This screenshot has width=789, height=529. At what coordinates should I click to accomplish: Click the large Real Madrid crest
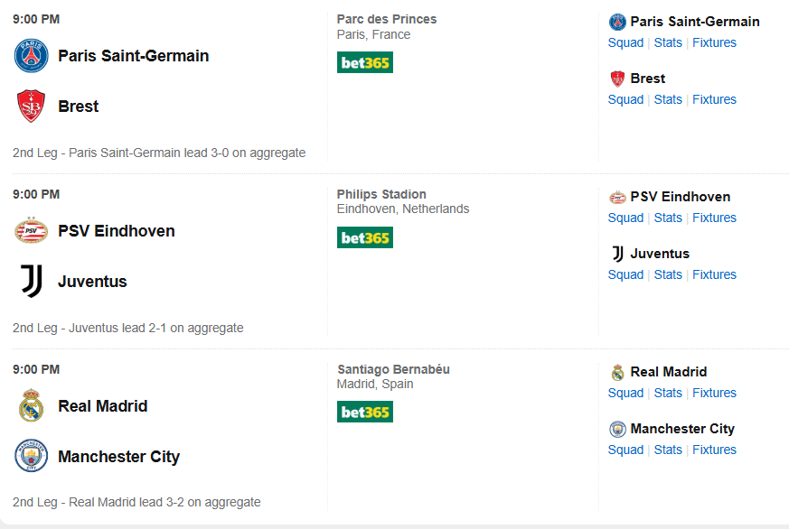point(31,406)
